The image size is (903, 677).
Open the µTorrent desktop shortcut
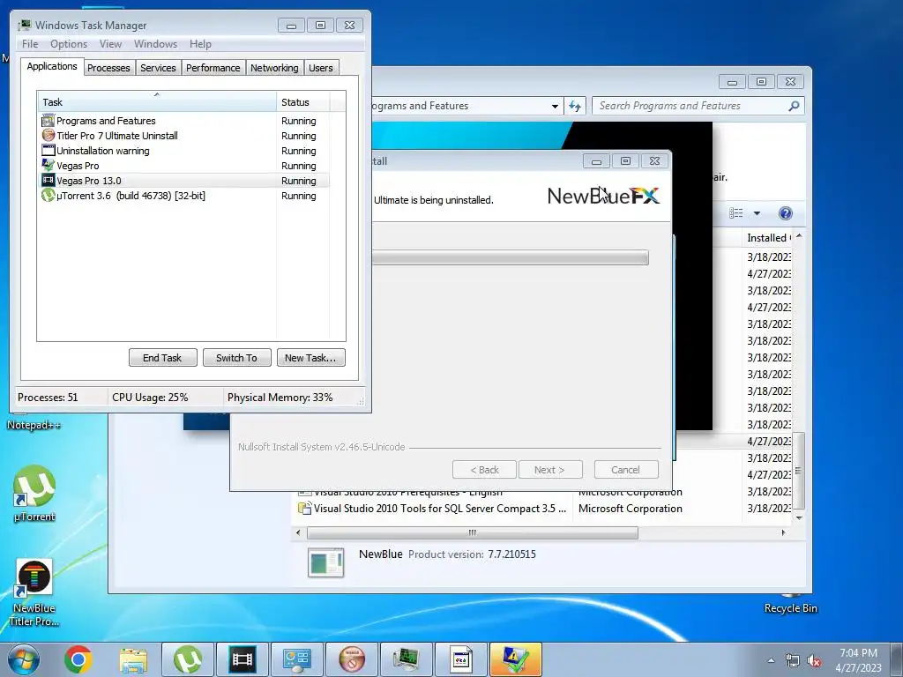[34, 494]
